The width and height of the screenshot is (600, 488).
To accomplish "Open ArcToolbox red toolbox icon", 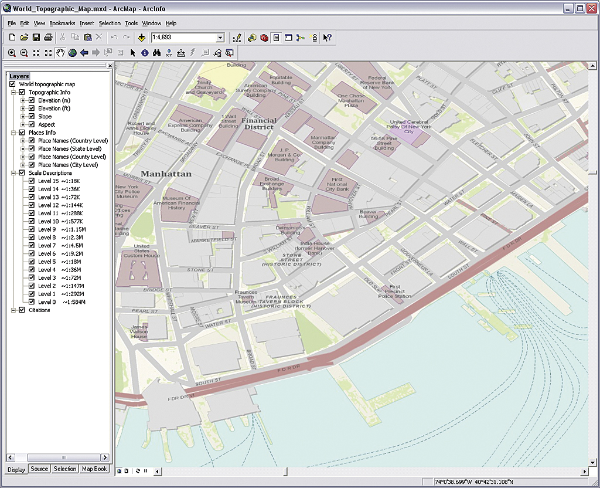I will (264, 38).
